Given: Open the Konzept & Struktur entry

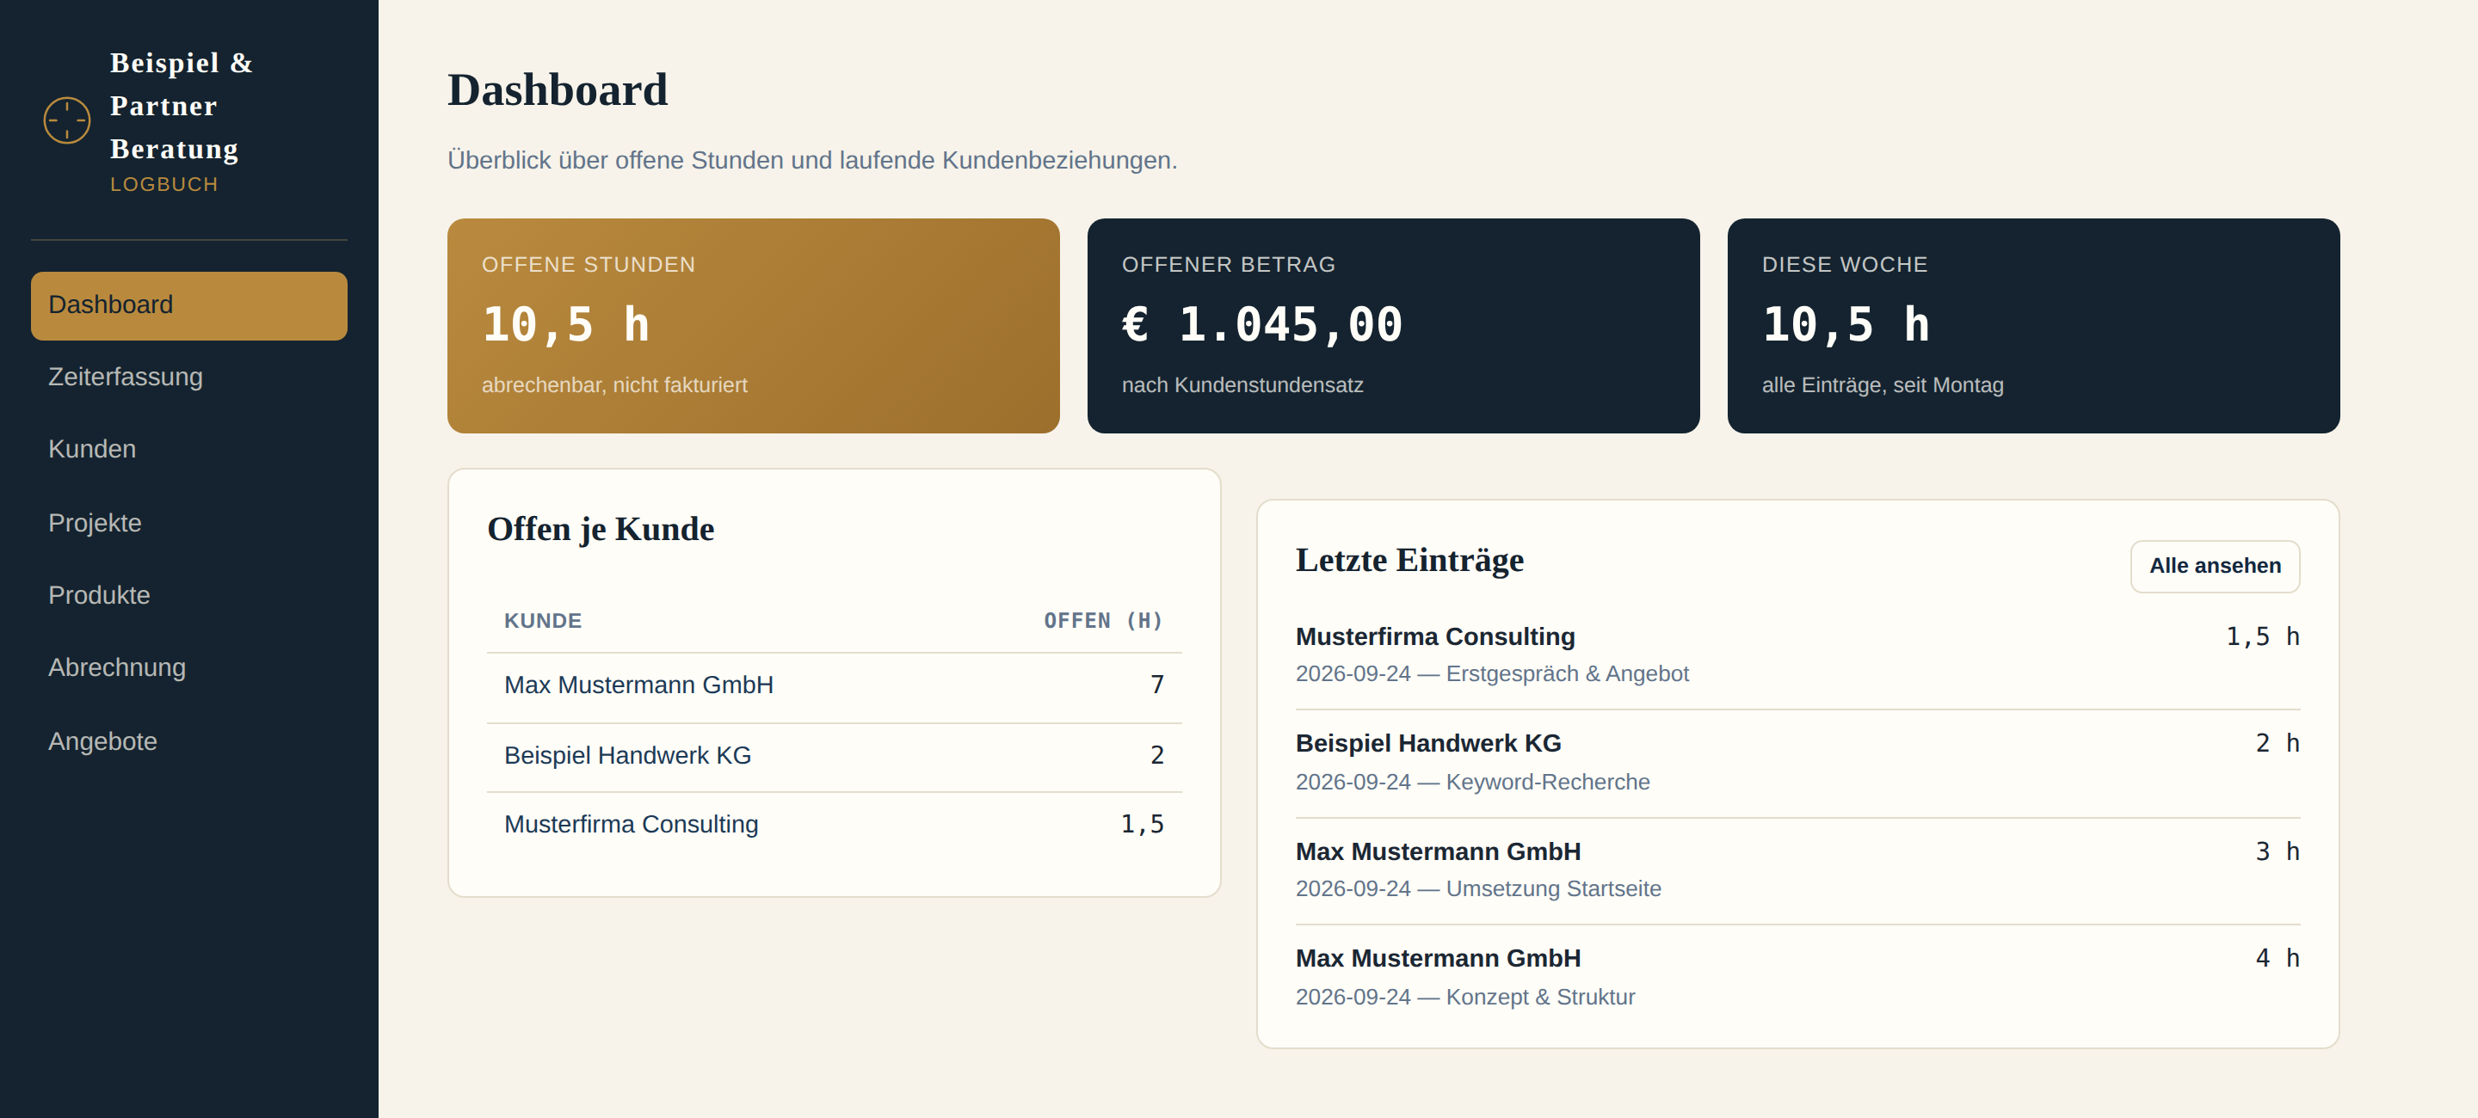Looking at the screenshot, I should (x=1798, y=978).
